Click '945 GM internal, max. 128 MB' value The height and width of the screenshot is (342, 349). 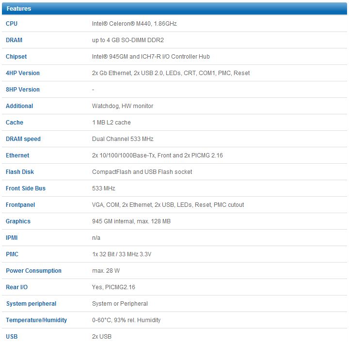tap(131, 221)
